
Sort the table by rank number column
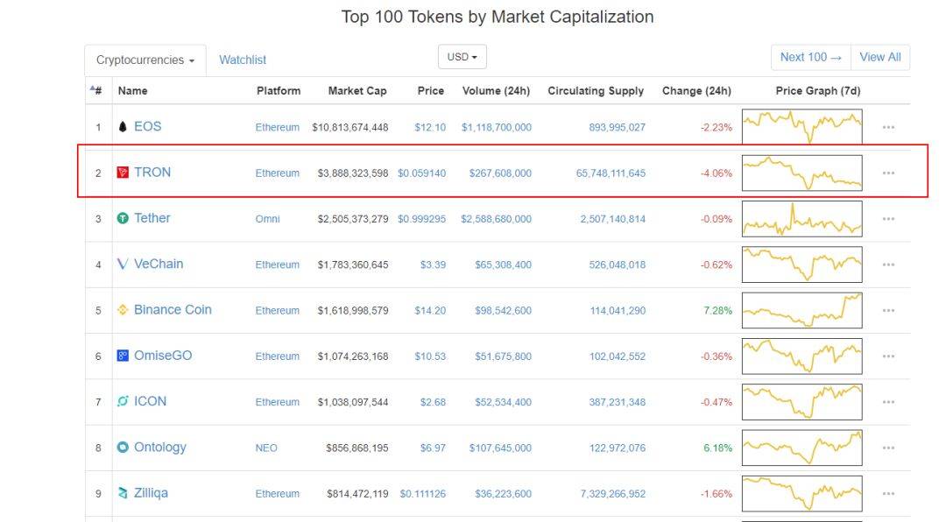[96, 90]
